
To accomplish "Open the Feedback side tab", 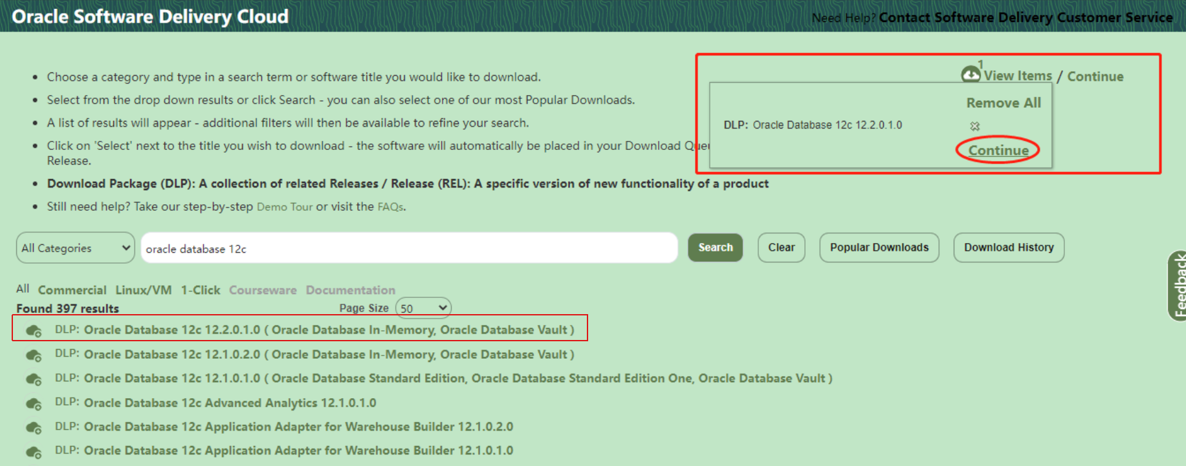I will 1178,286.
